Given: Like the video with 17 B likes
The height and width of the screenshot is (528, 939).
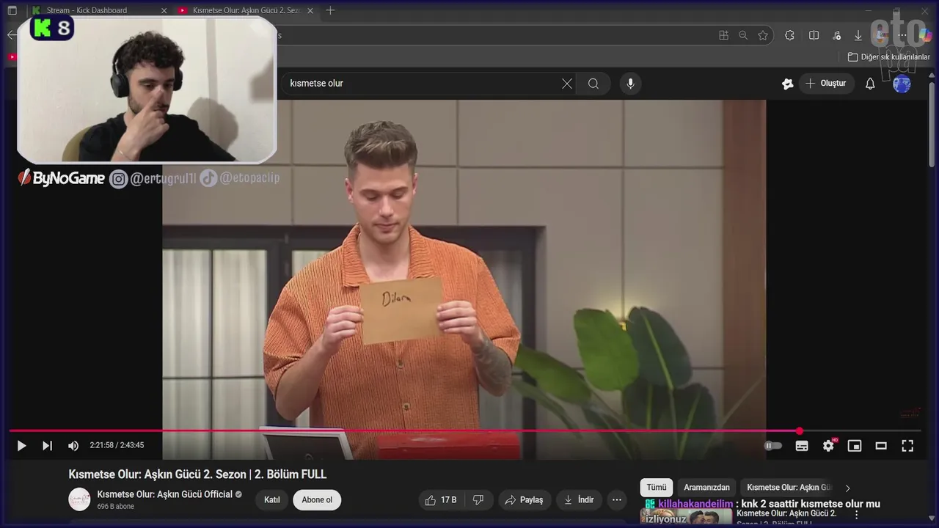Looking at the screenshot, I should tap(442, 500).
